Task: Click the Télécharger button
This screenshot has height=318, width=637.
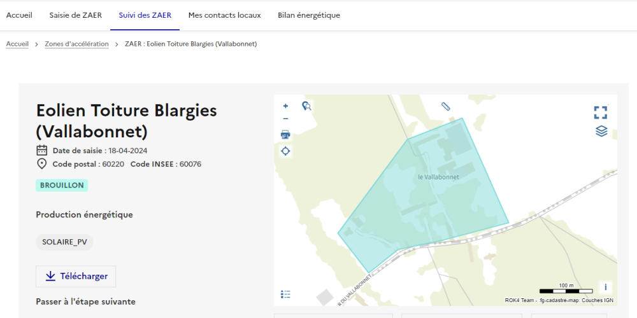Action: coord(76,276)
